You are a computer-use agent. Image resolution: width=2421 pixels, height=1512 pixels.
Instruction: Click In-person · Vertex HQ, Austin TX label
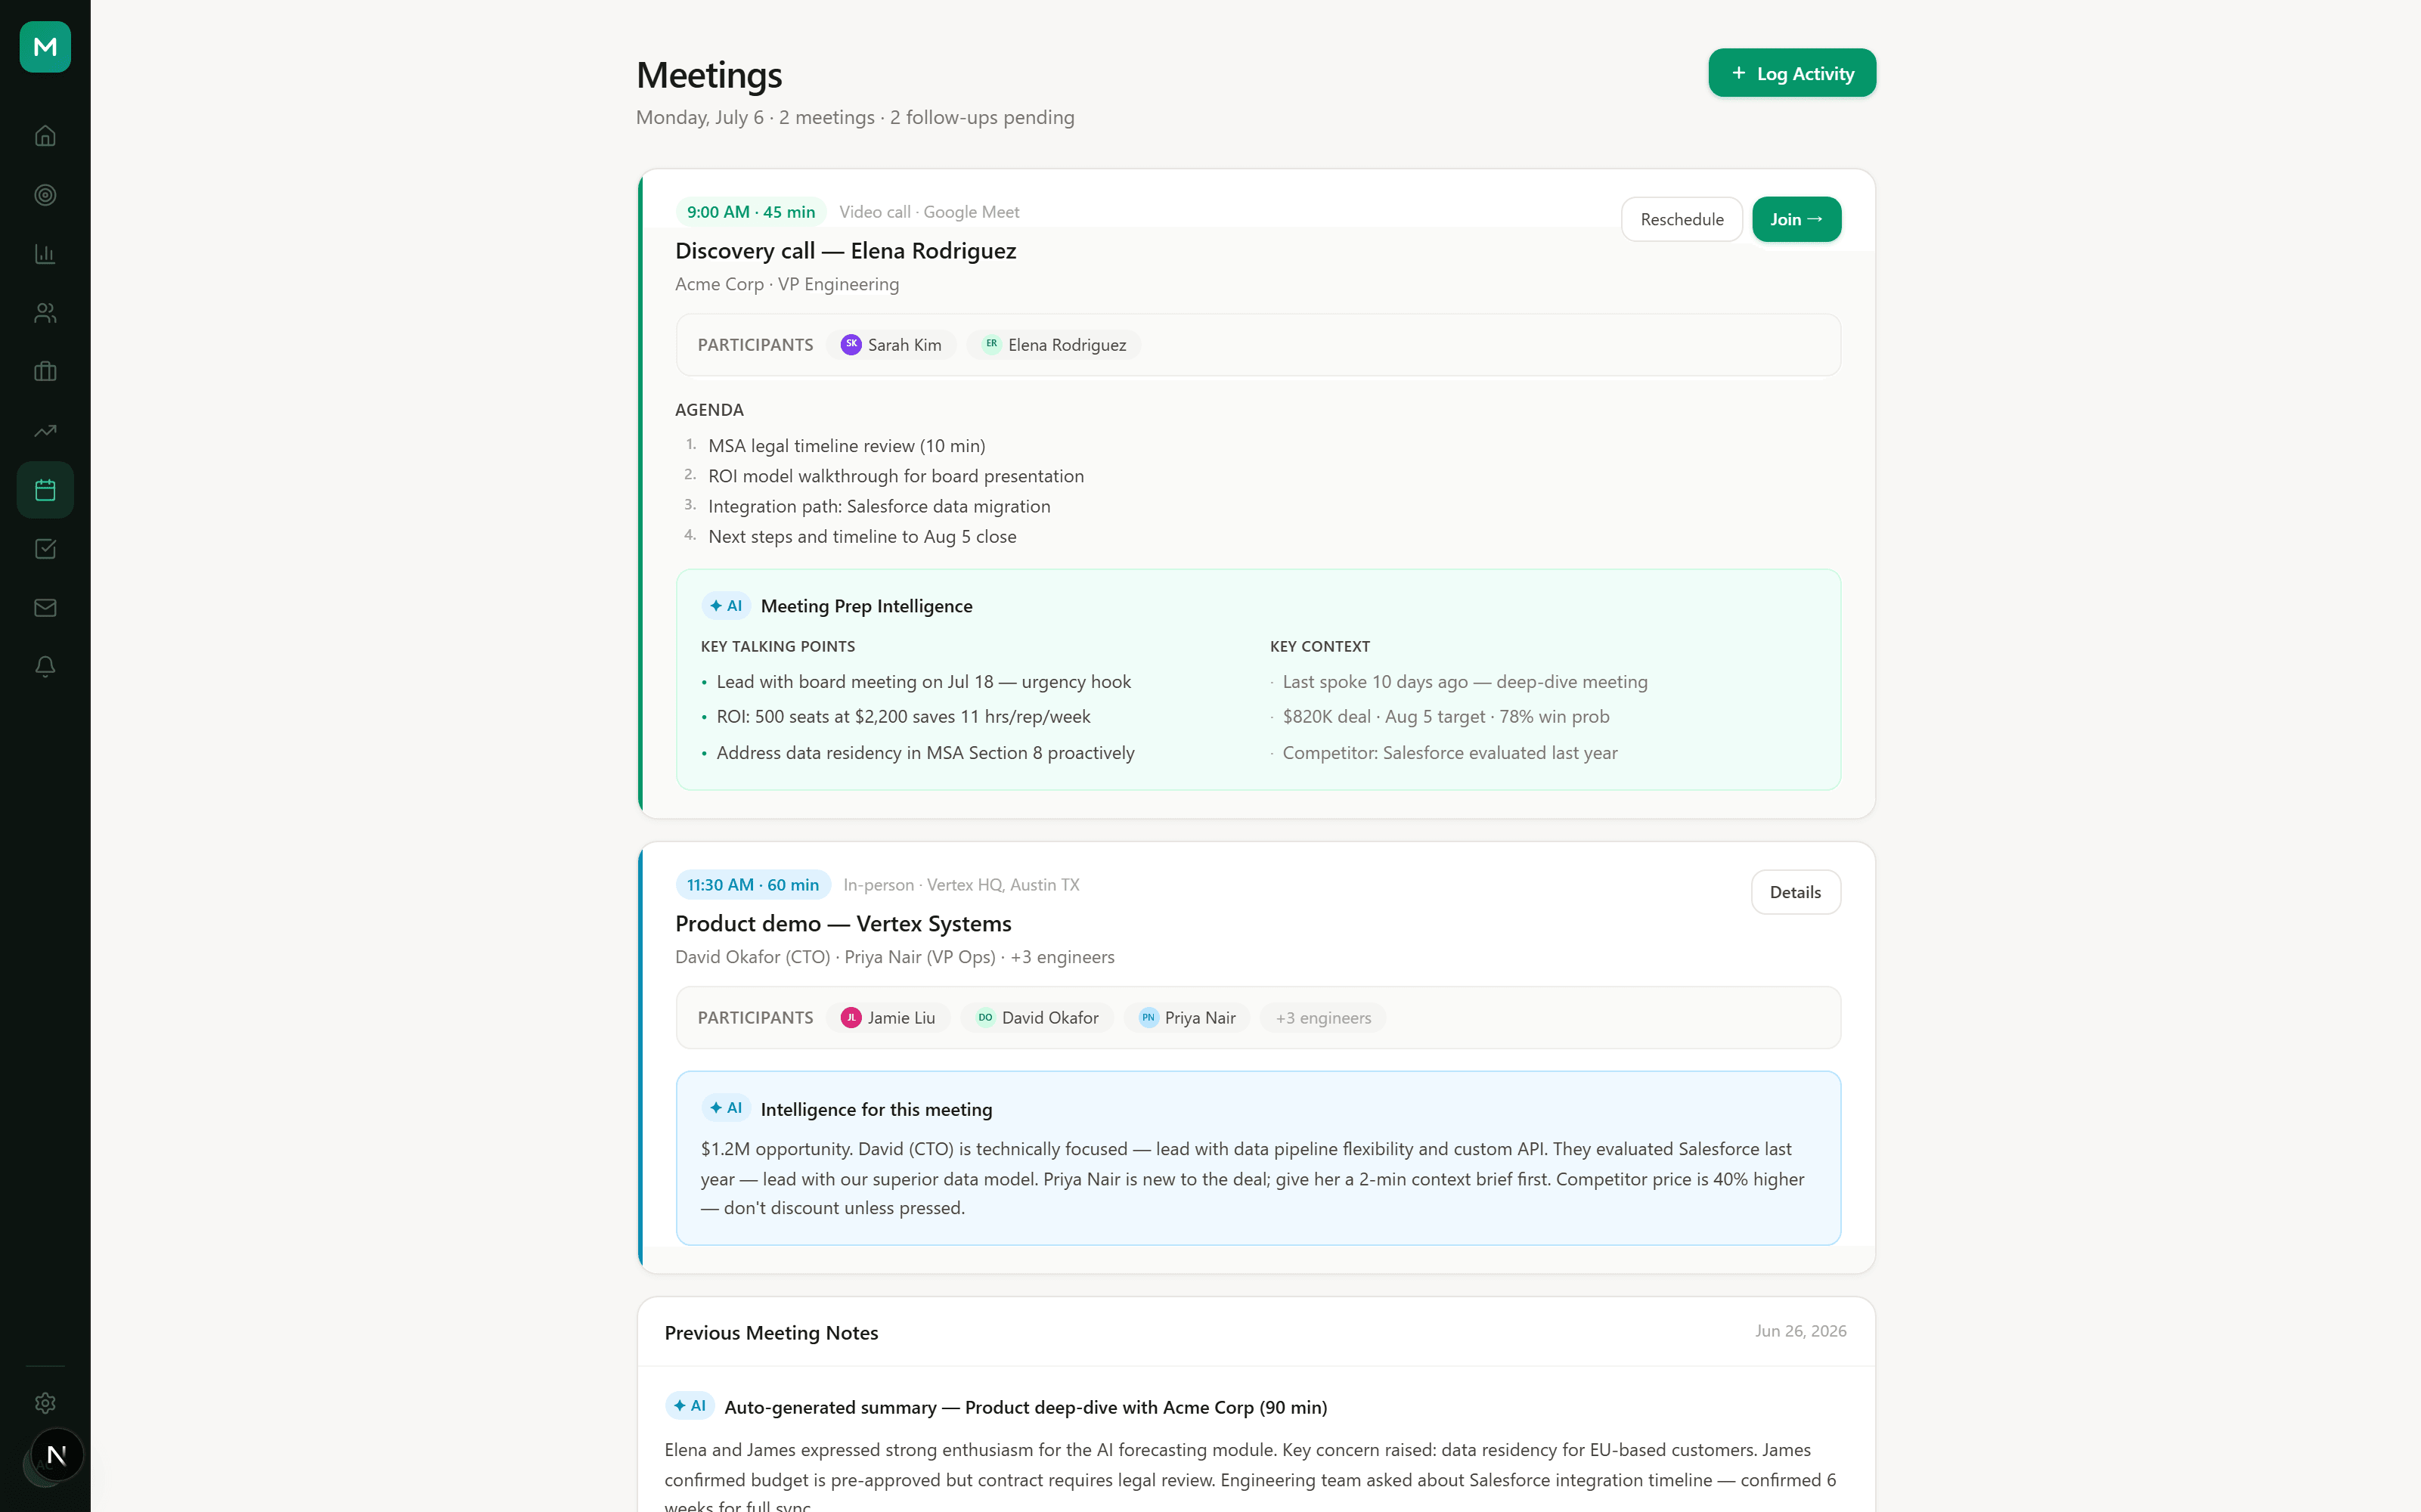click(x=961, y=885)
